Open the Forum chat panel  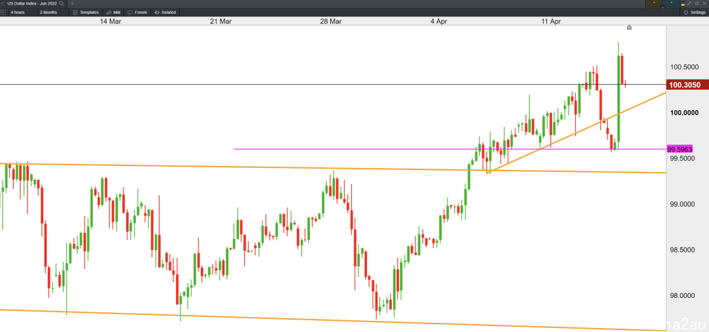tap(137, 12)
